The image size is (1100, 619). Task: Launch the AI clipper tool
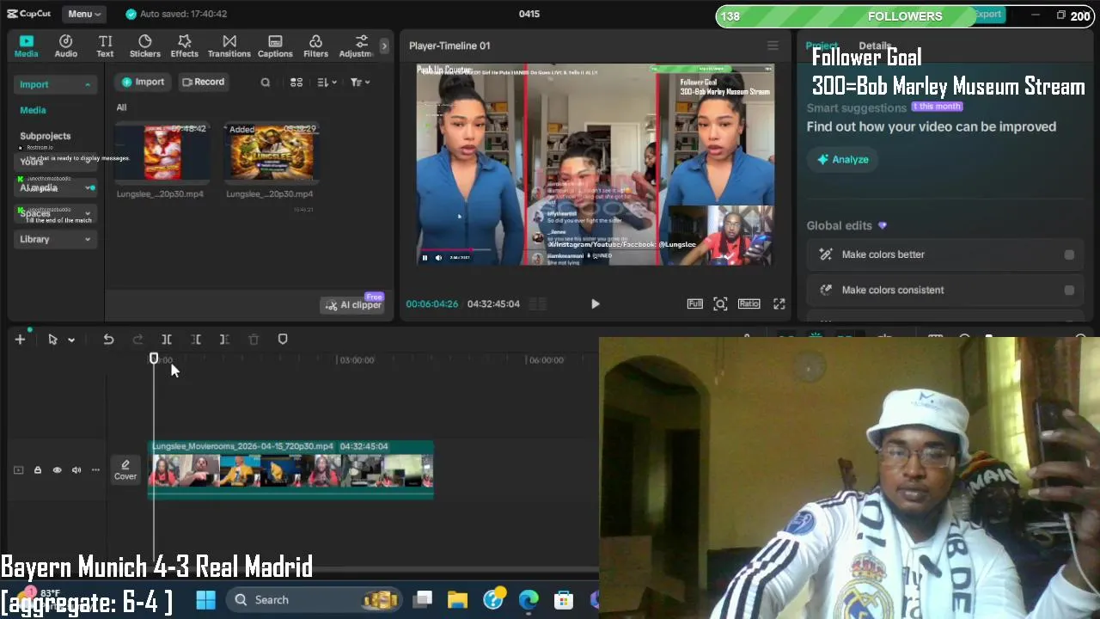(352, 305)
